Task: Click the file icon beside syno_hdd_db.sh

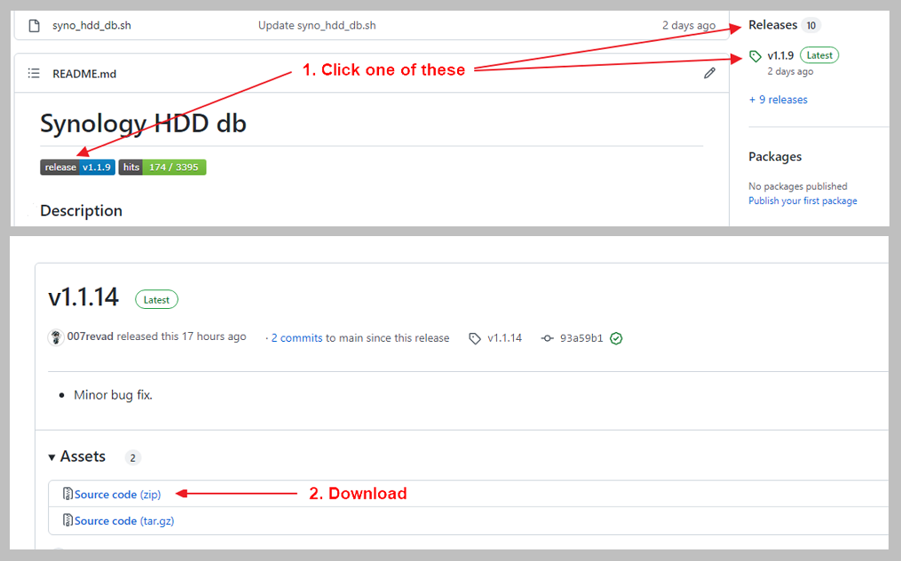Action: 35,26
